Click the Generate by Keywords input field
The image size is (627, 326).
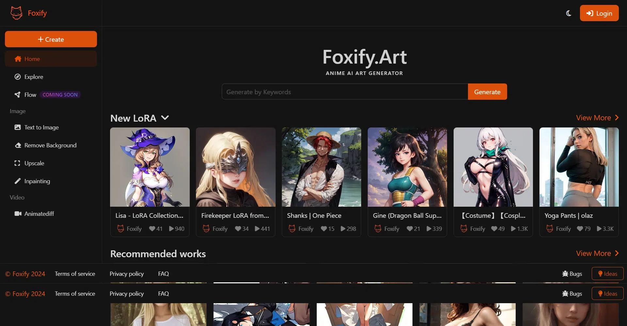(345, 92)
